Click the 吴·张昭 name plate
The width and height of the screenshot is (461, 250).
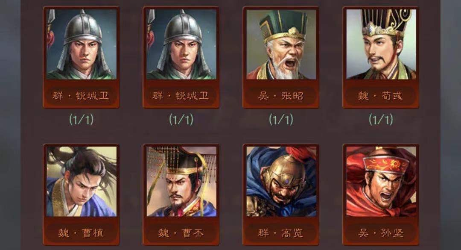[281, 96]
